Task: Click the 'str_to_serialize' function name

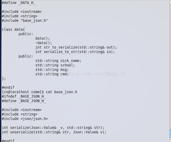Action: (60, 47)
